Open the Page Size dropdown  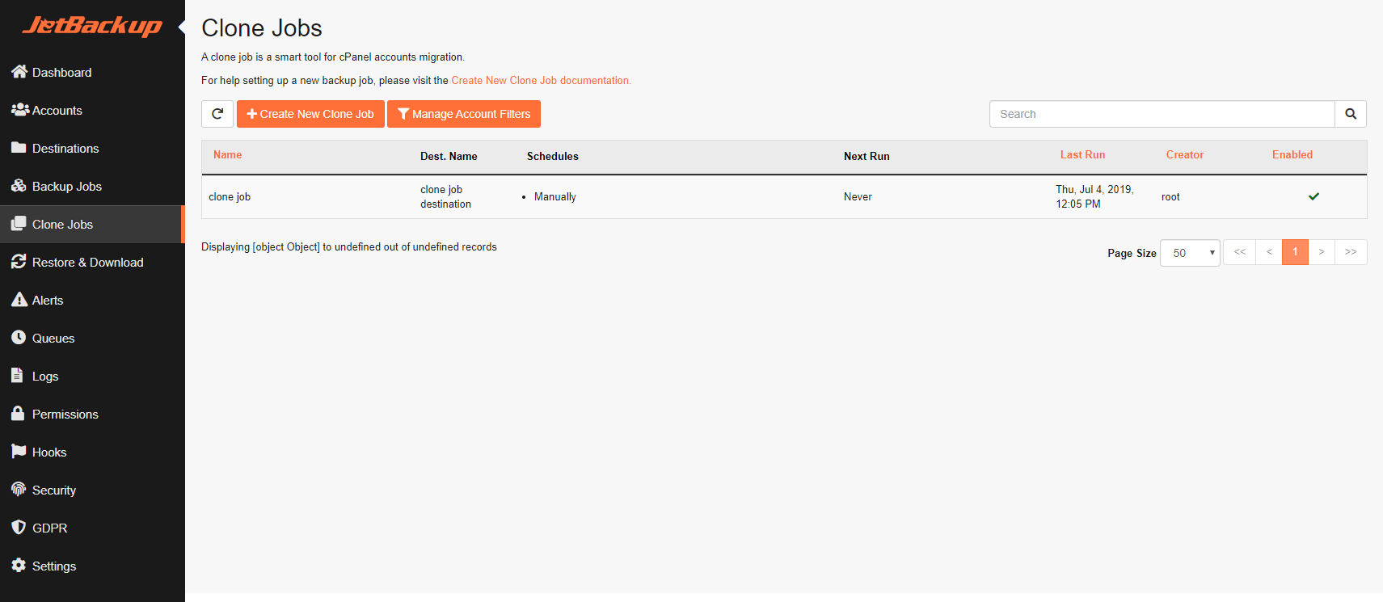1190,253
